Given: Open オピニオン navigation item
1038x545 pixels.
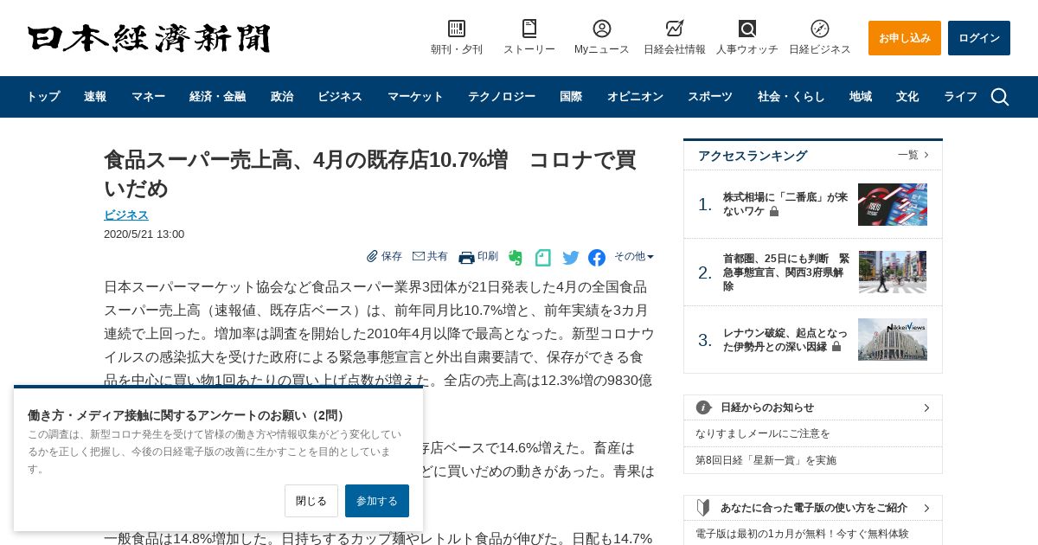Looking at the screenshot, I should [x=635, y=97].
